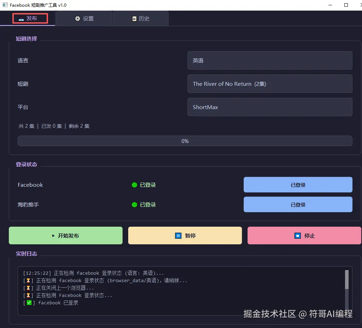
Task: Click the stop square icon in 停止 button
Action: [x=298, y=235]
